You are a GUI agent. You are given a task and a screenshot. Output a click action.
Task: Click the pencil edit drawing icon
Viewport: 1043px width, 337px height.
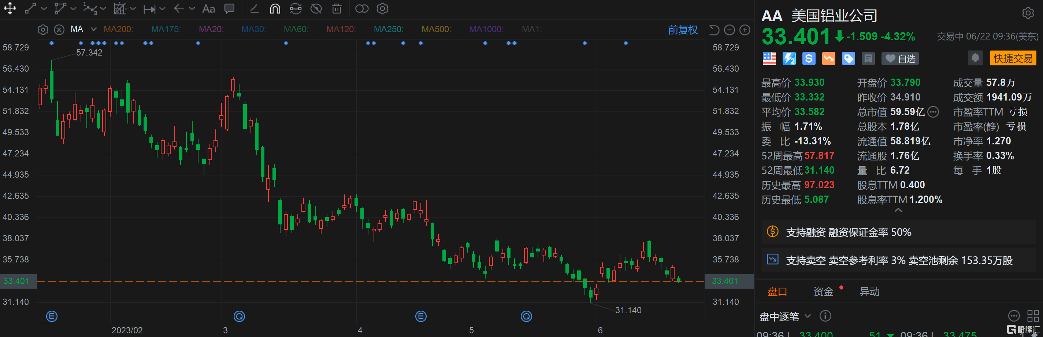click(254, 8)
